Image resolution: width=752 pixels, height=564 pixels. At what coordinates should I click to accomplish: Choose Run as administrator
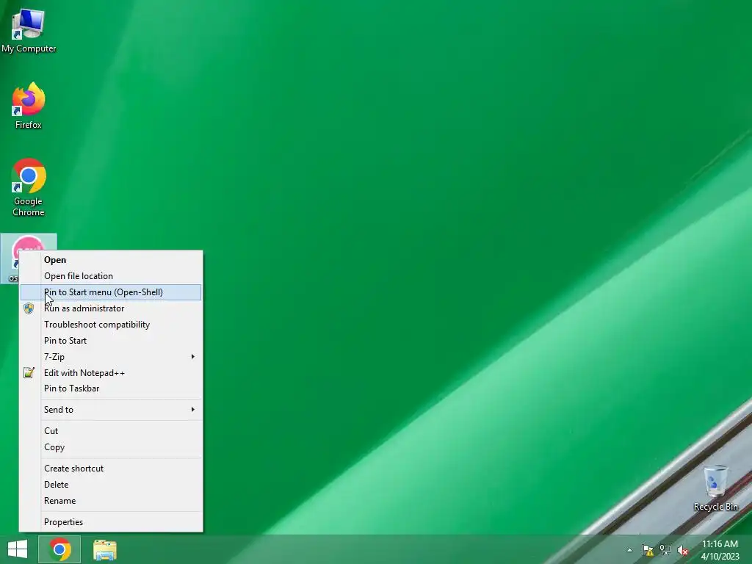coord(111,308)
